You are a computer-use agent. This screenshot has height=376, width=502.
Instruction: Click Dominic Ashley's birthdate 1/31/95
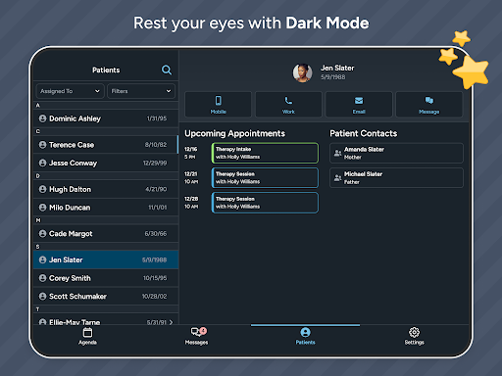click(157, 118)
